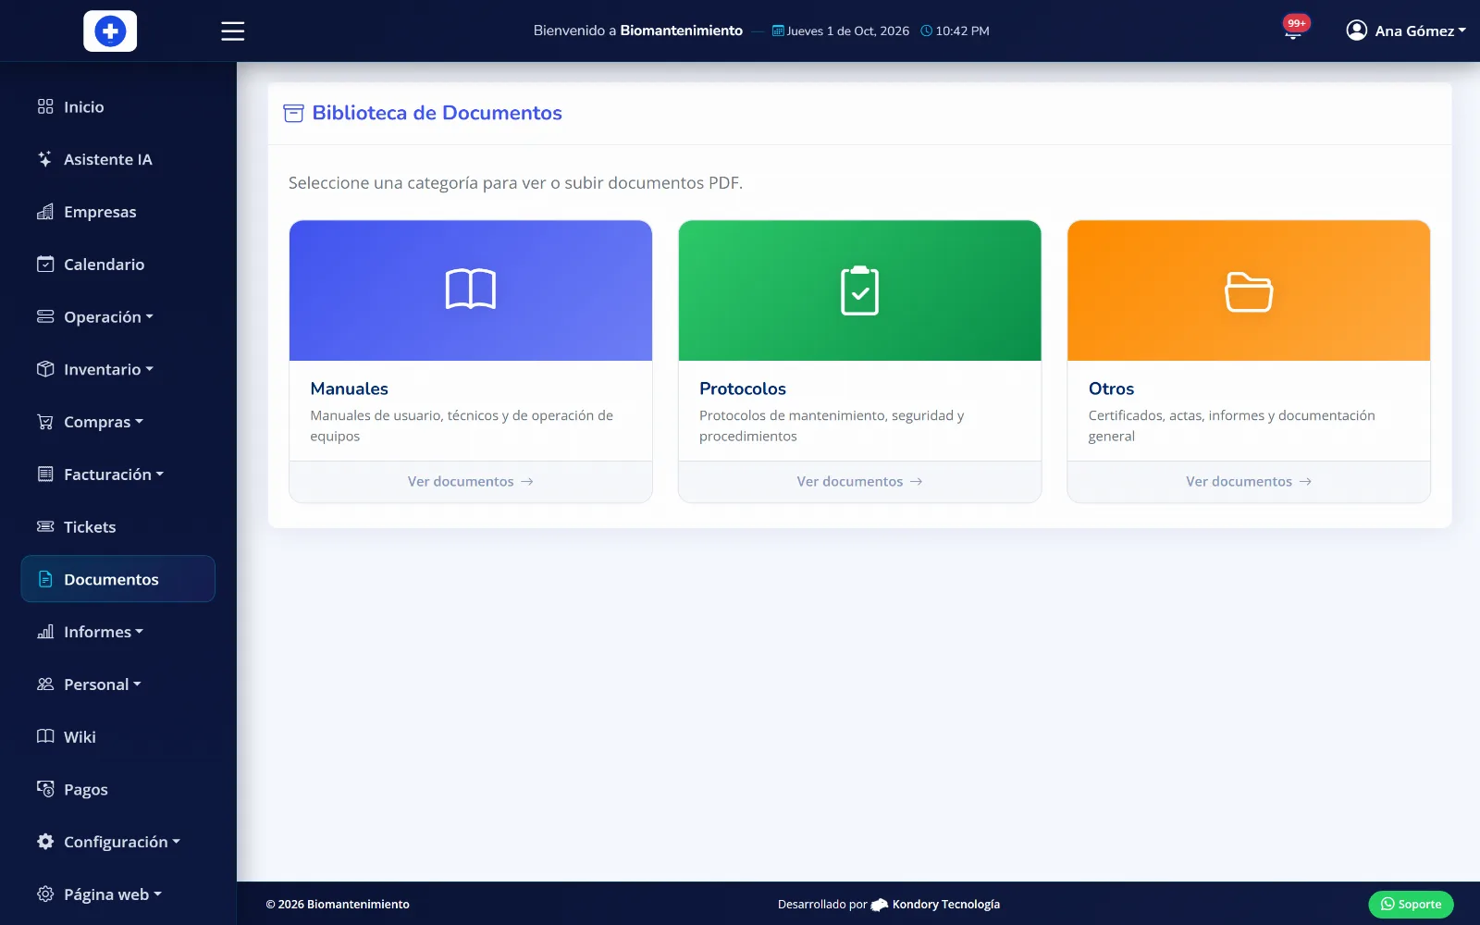Screen dimensions: 1480x925
Task: Click the clock icon next to 10:42 PM
Action: [x=926, y=31]
